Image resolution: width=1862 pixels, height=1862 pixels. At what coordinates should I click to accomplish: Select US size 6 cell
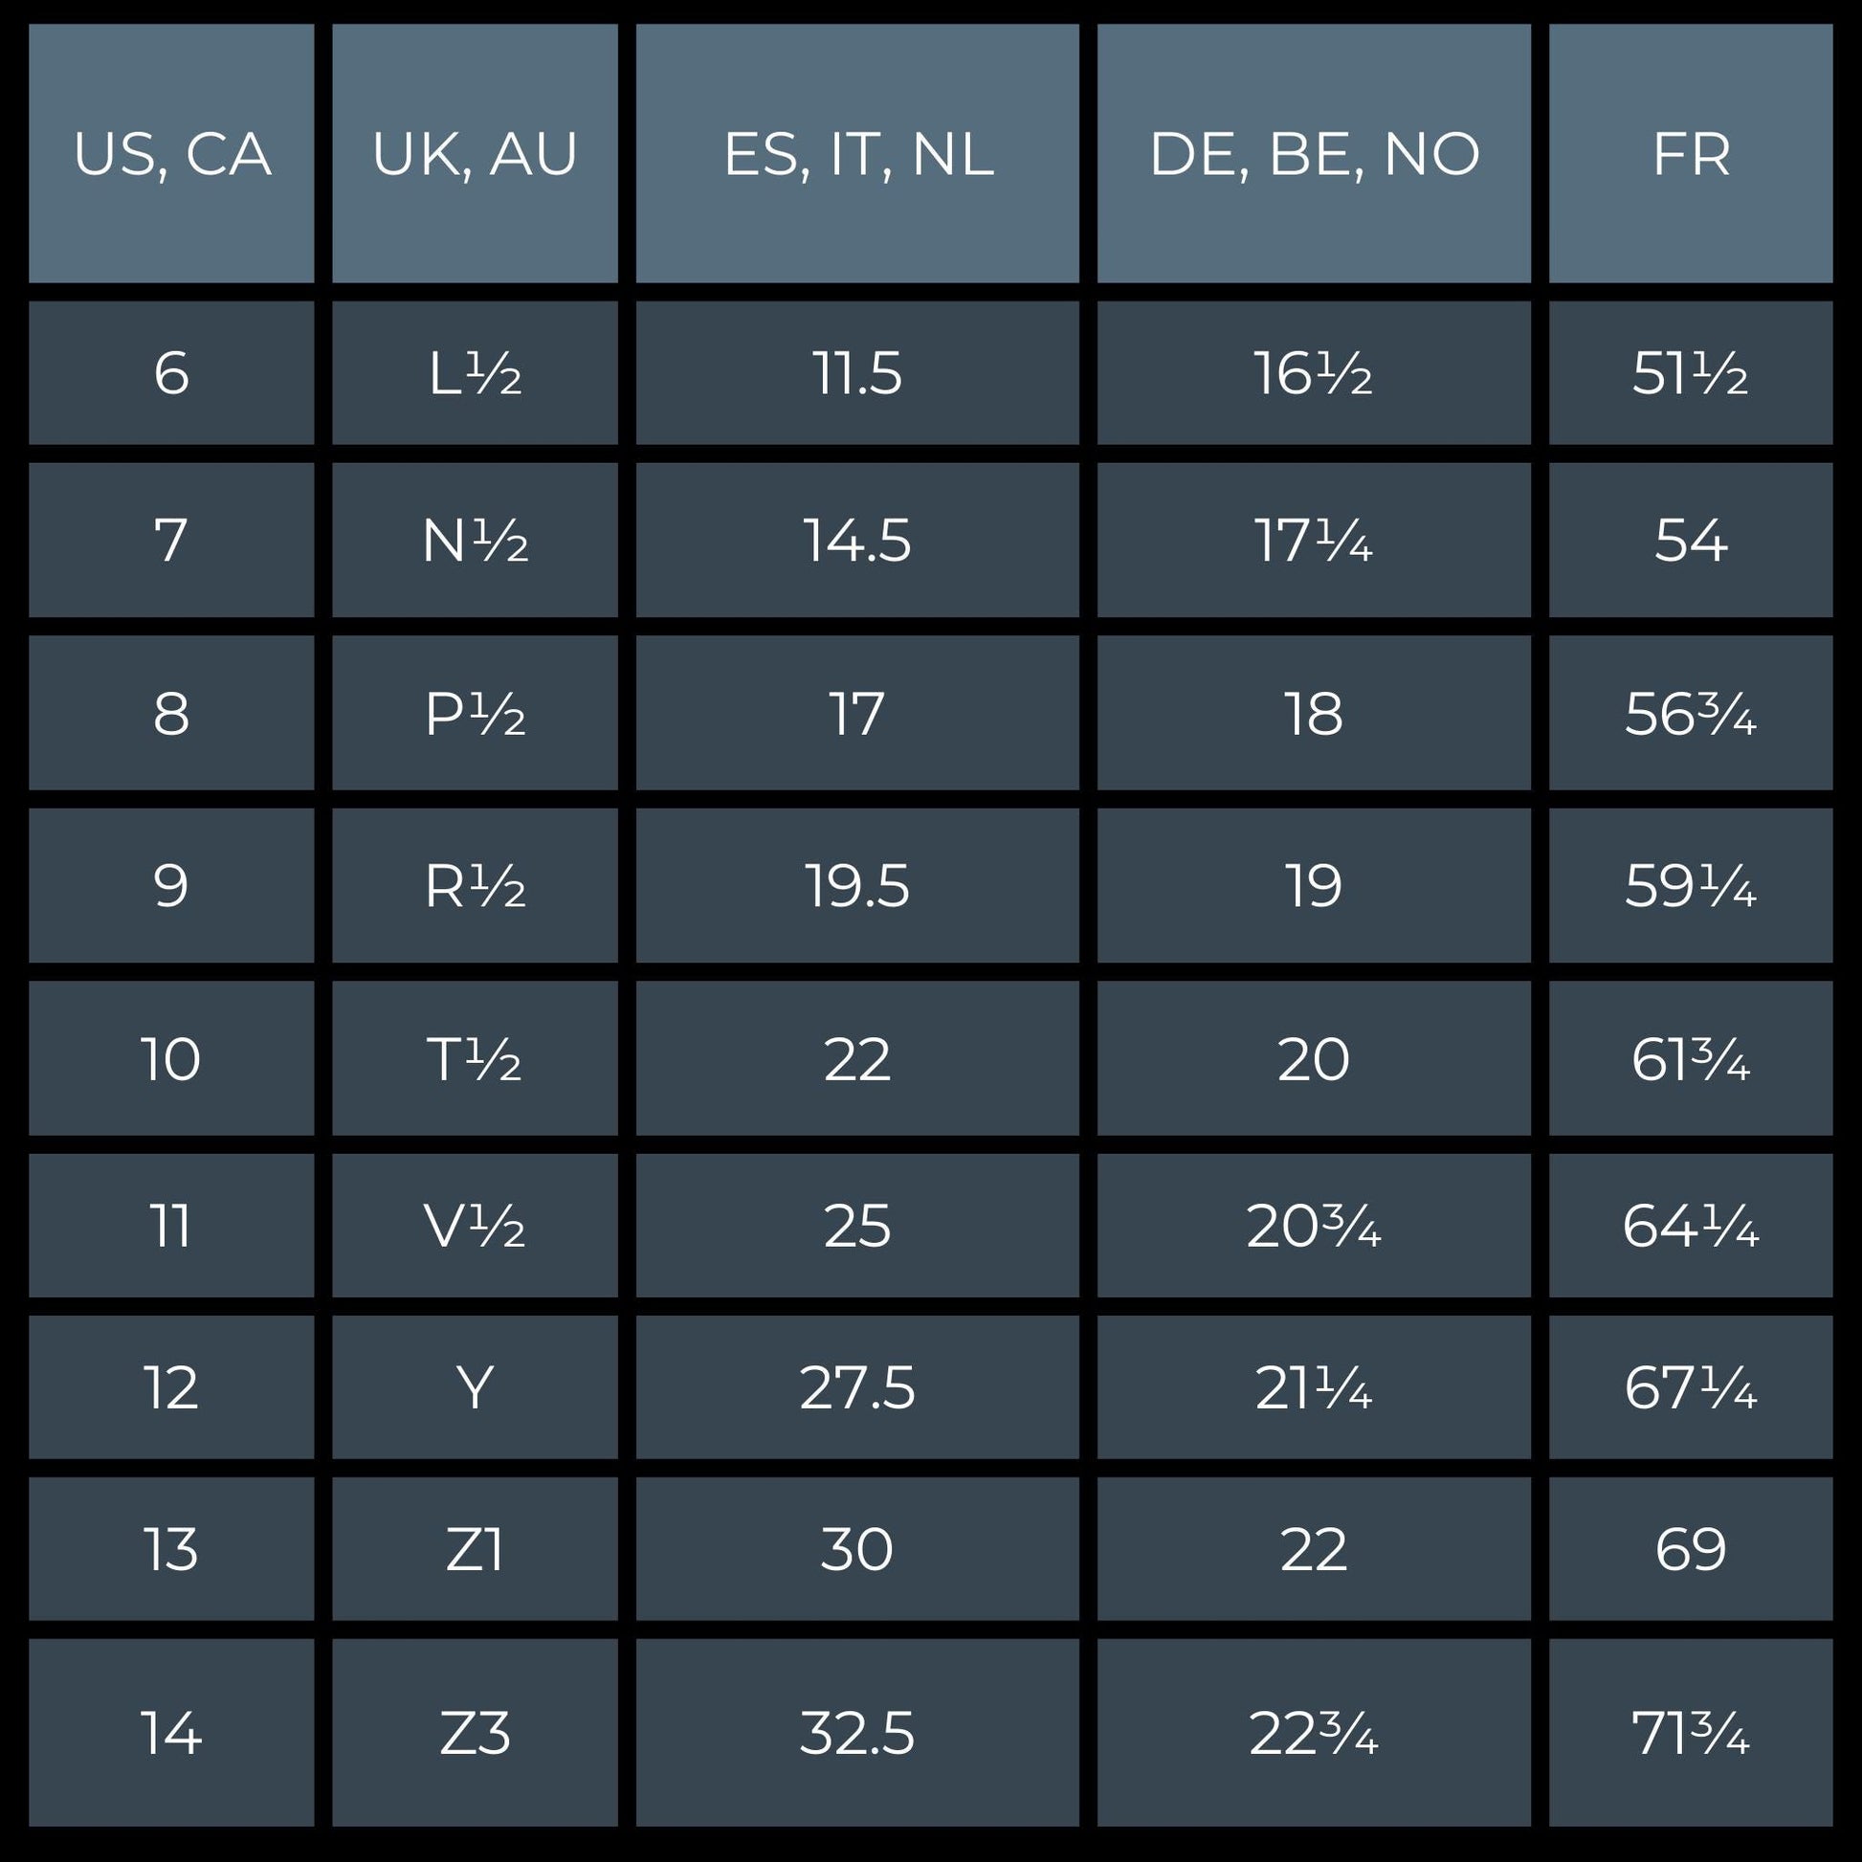pos(171,373)
